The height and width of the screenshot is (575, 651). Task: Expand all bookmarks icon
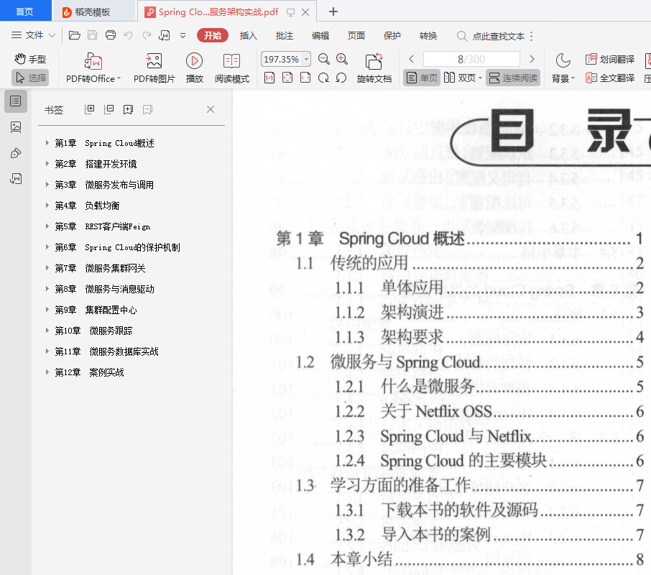click(x=89, y=109)
